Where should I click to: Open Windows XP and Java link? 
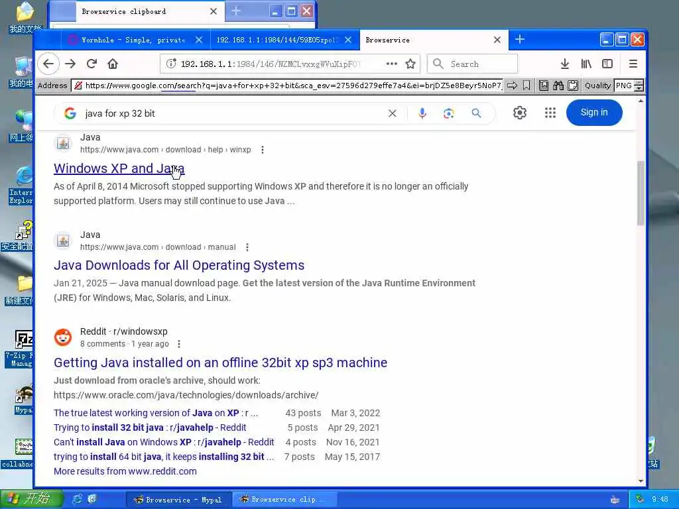coord(119,168)
